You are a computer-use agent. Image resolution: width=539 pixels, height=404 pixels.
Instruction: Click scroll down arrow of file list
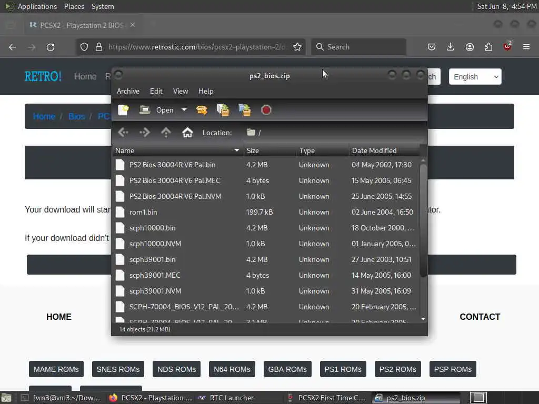coord(423,319)
